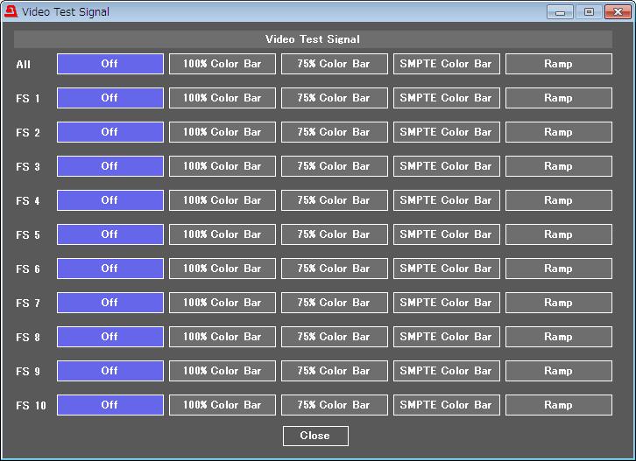The width and height of the screenshot is (636, 461).
Task: Set FS 5 to 100% Color Bar
Action: 223,234
